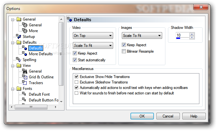217x131 pixels.
Task: Click the blue dot icon beside More Defaults
Action: (x=25, y=54)
